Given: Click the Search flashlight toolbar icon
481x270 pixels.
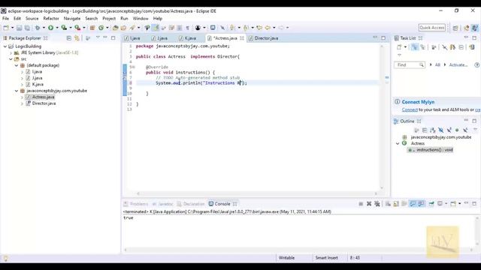Looking at the screenshot, I should tap(132, 28).
